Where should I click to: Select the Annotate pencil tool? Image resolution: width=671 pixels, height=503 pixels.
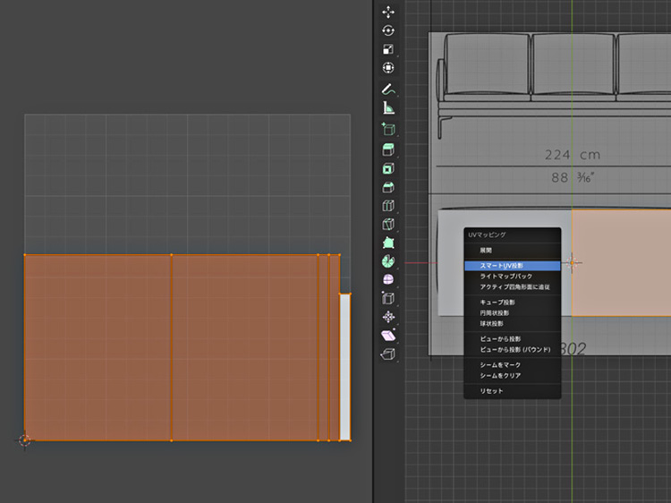click(x=388, y=90)
